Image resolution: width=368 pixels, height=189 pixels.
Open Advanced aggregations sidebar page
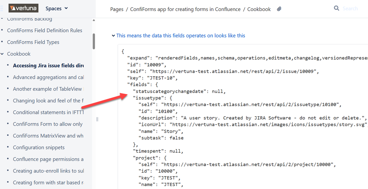pos(48,77)
